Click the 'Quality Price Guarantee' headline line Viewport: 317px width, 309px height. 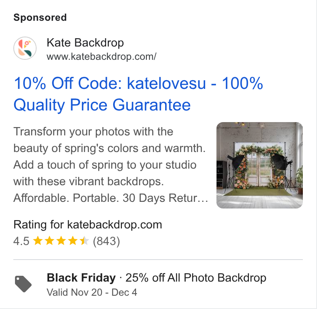102,105
